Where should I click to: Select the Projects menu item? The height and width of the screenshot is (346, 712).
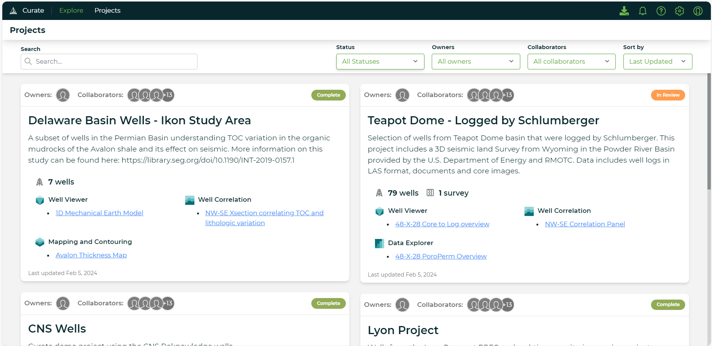[x=107, y=10]
